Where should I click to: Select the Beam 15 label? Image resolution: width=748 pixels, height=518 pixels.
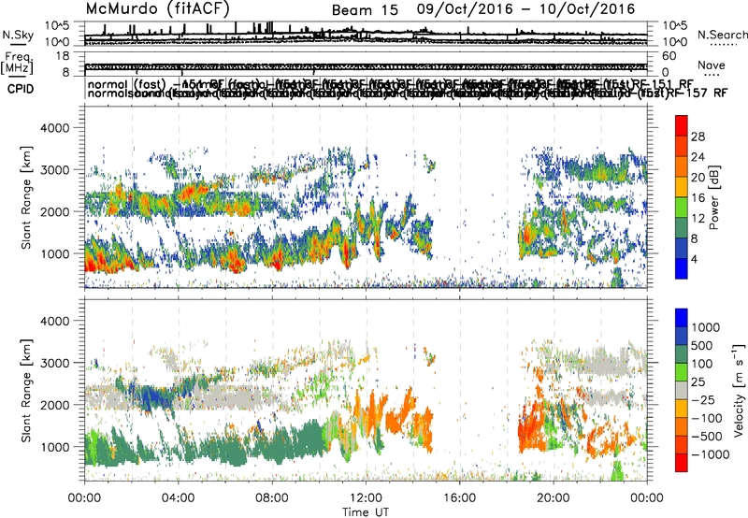[365, 10]
